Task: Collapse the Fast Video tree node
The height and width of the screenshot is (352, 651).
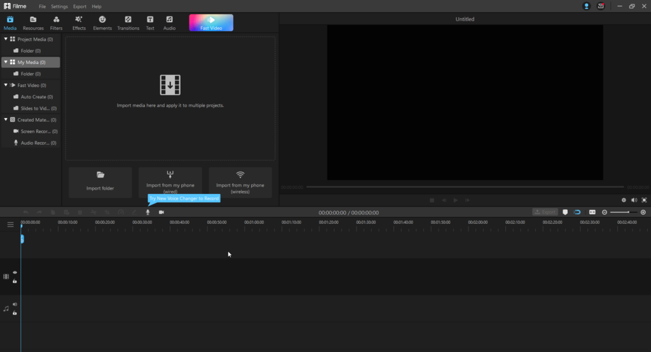Action: (x=6, y=85)
